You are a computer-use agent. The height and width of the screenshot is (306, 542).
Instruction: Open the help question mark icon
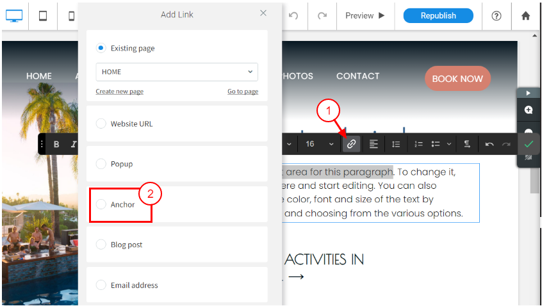click(496, 15)
